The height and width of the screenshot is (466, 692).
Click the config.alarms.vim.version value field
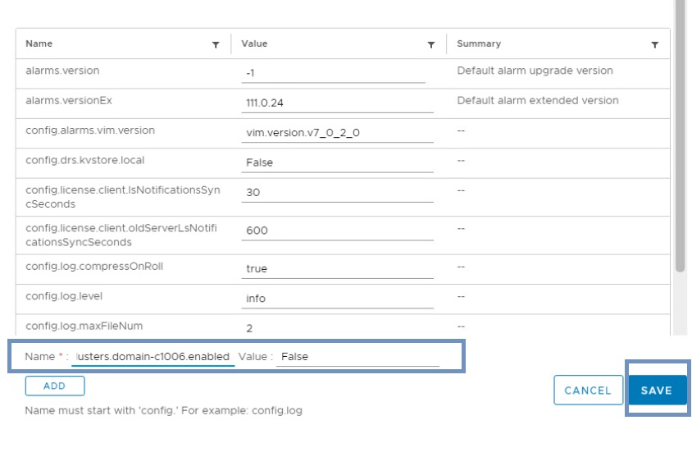(338, 133)
